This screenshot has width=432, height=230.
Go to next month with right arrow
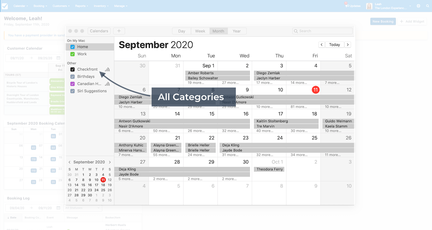(x=348, y=44)
